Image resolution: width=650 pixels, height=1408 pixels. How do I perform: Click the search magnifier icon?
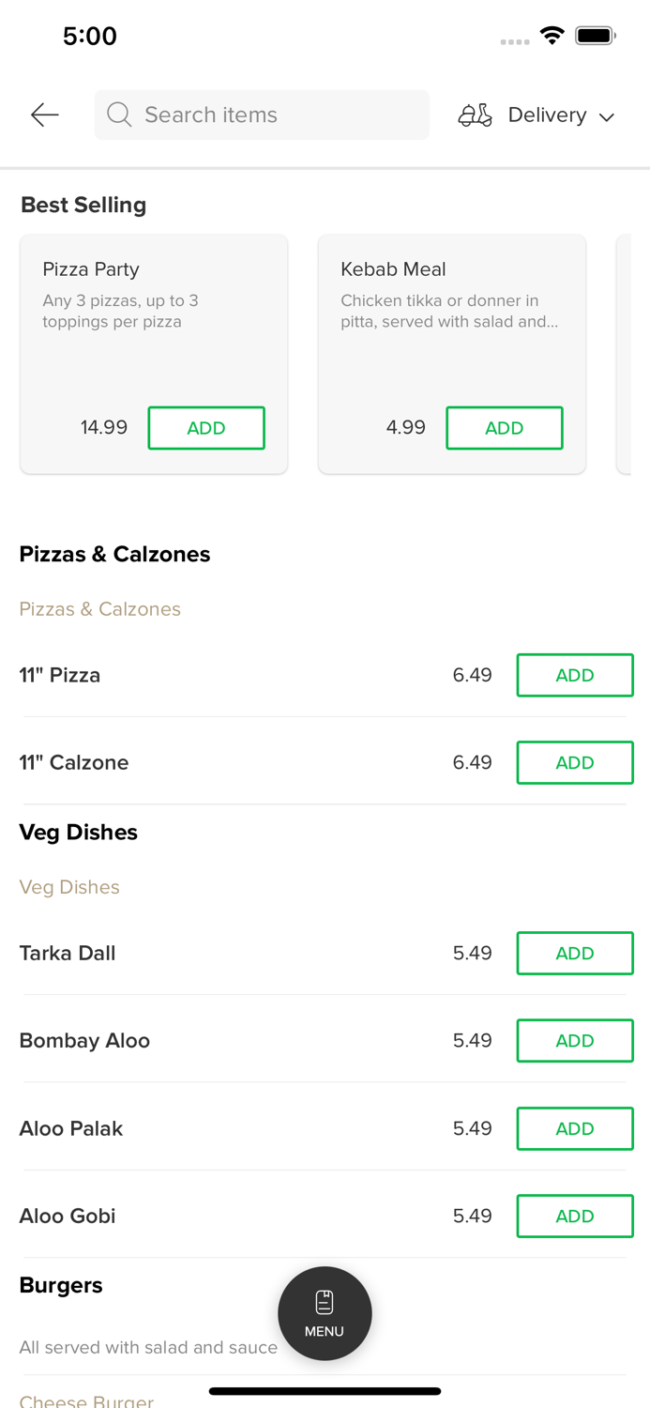coord(119,115)
